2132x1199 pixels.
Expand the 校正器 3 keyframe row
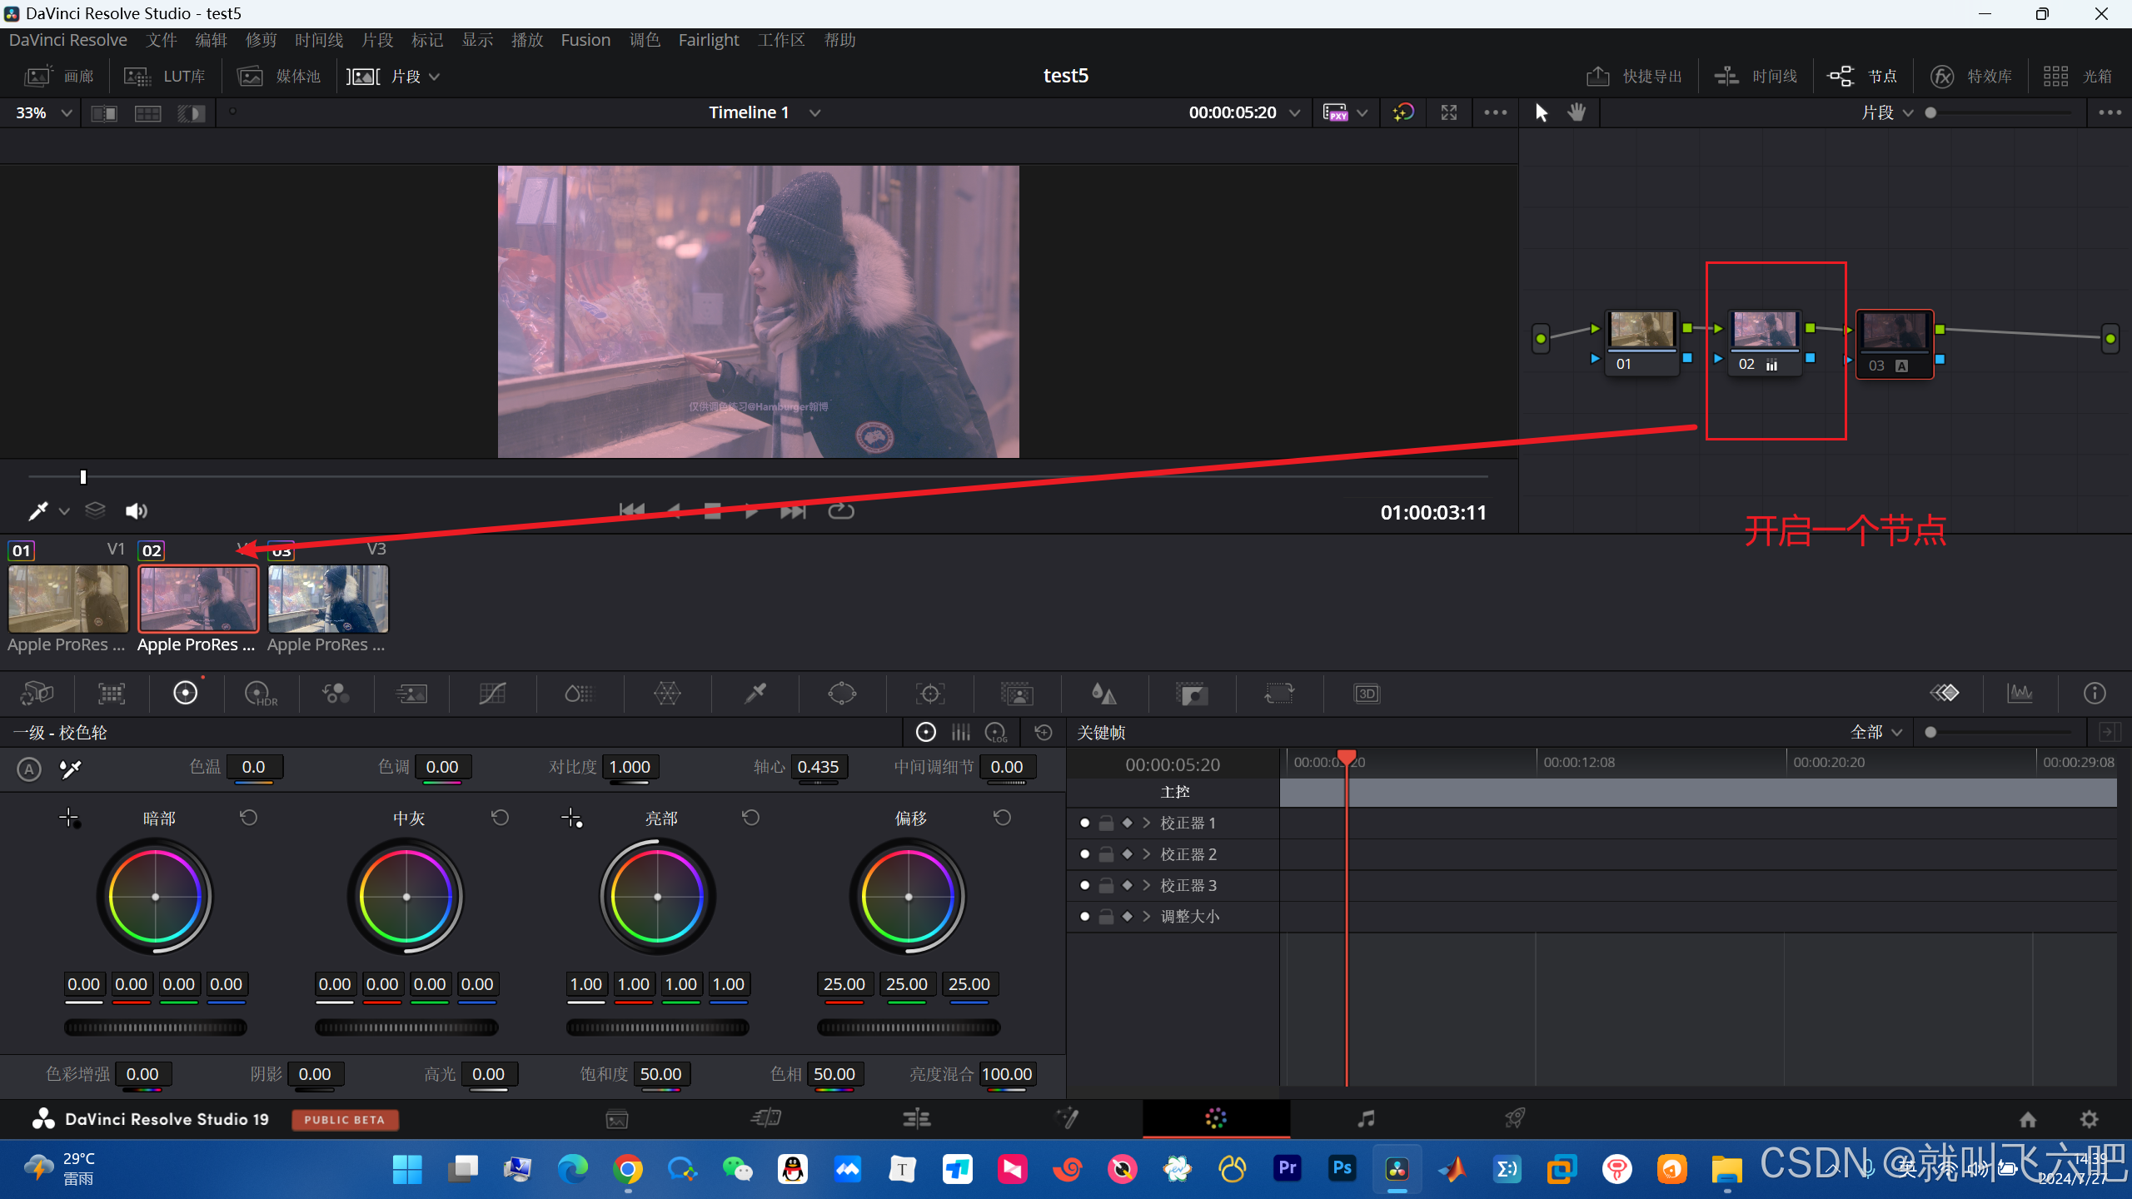pos(1147,885)
